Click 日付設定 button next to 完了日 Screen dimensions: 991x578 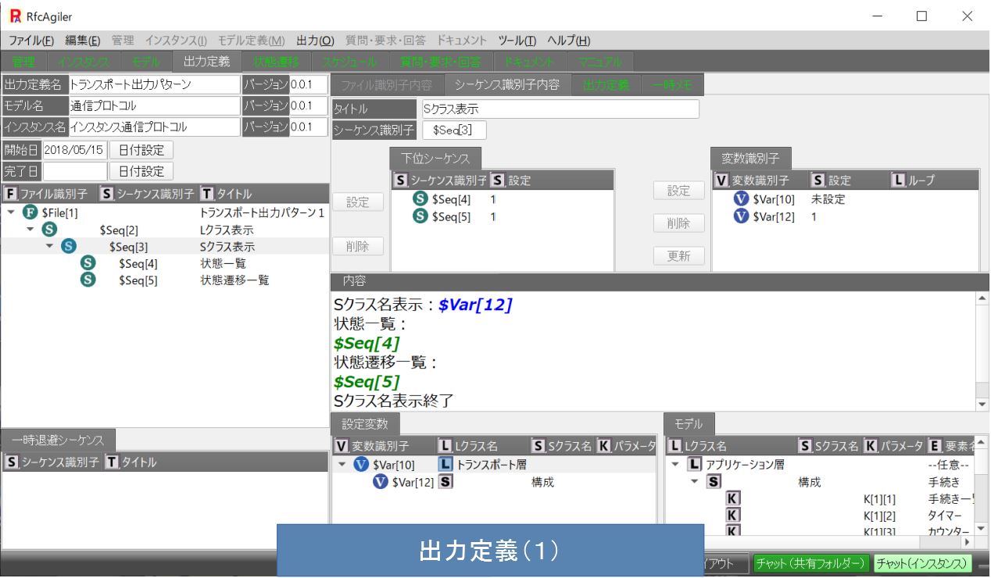coord(141,171)
